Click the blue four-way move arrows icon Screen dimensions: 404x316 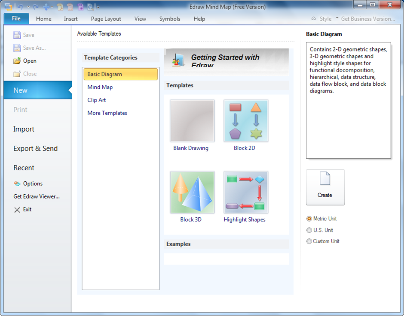coord(46,7)
